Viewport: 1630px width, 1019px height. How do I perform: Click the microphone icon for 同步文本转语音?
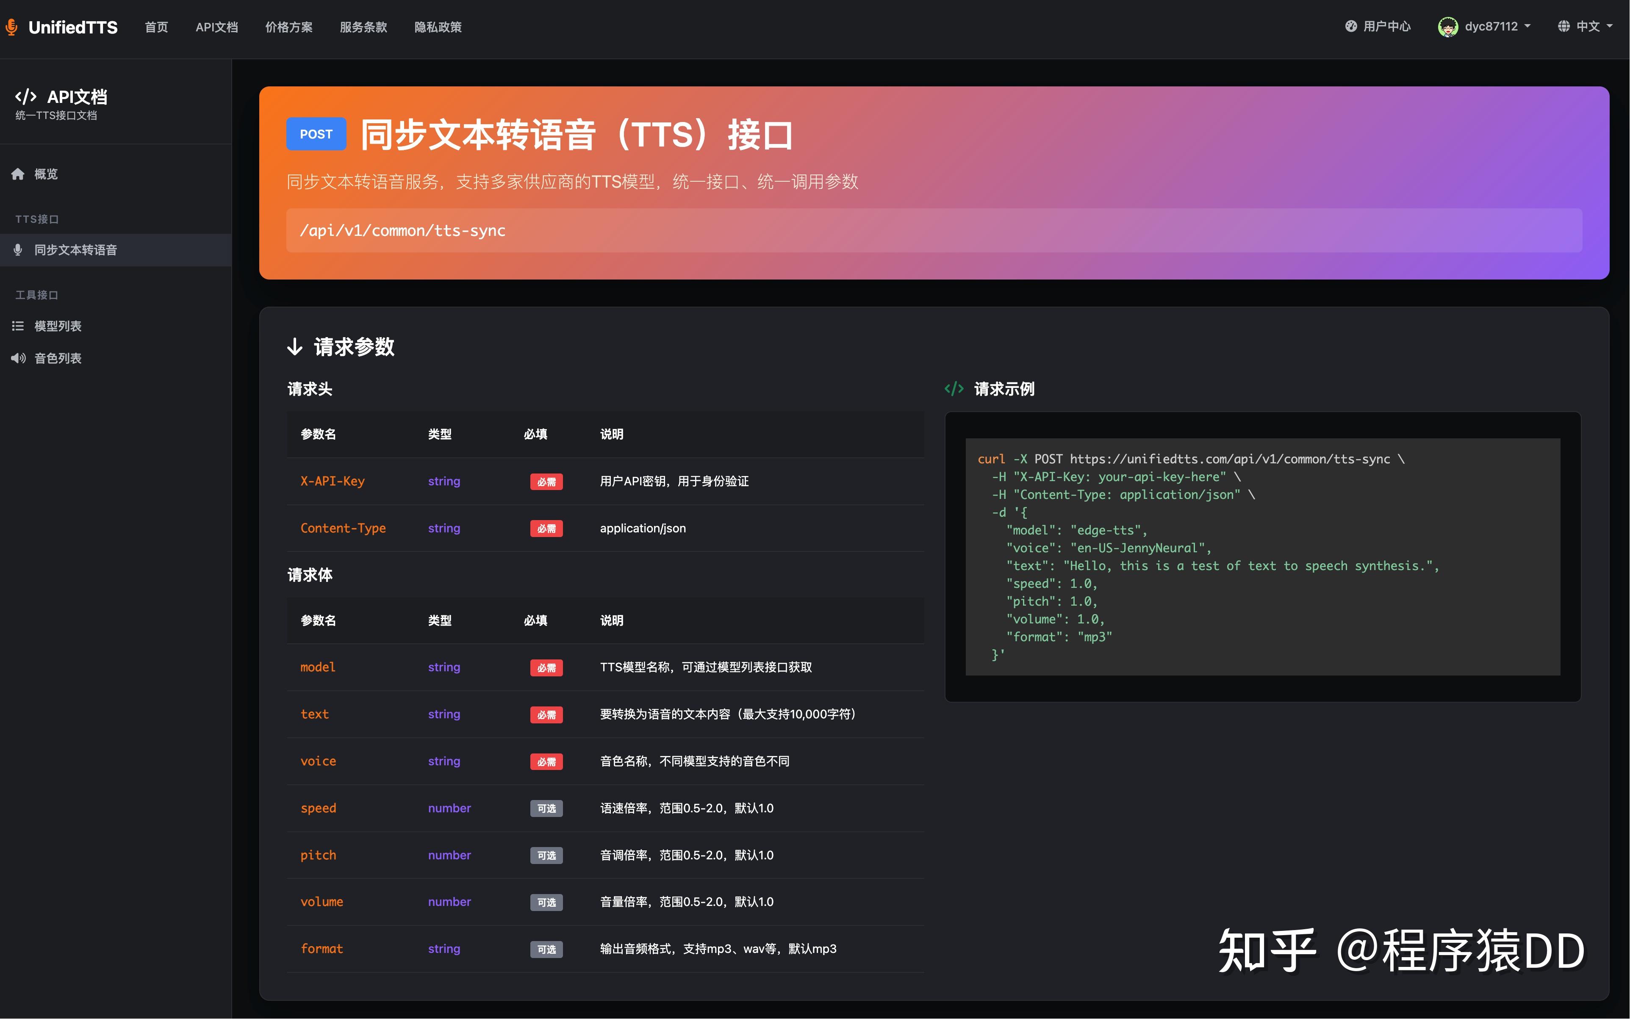pyautogui.click(x=18, y=250)
